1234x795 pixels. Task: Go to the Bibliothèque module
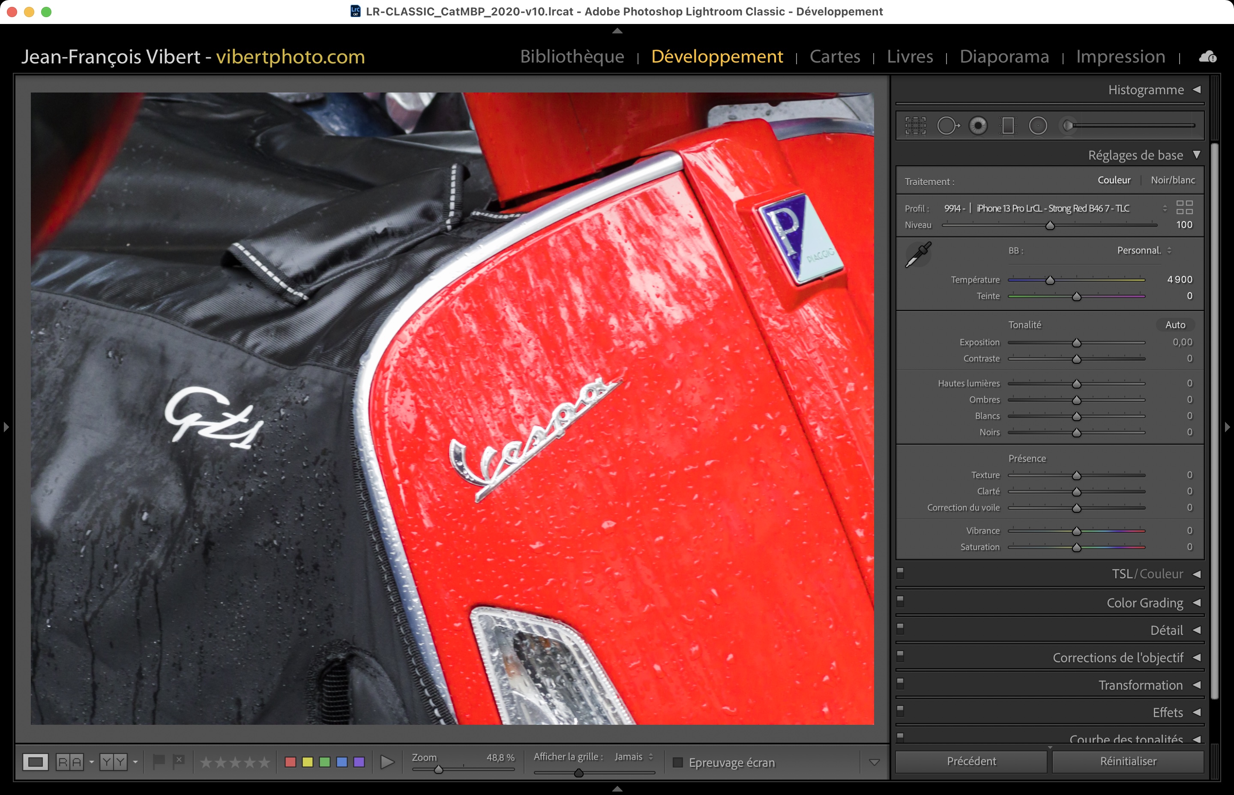(x=572, y=56)
